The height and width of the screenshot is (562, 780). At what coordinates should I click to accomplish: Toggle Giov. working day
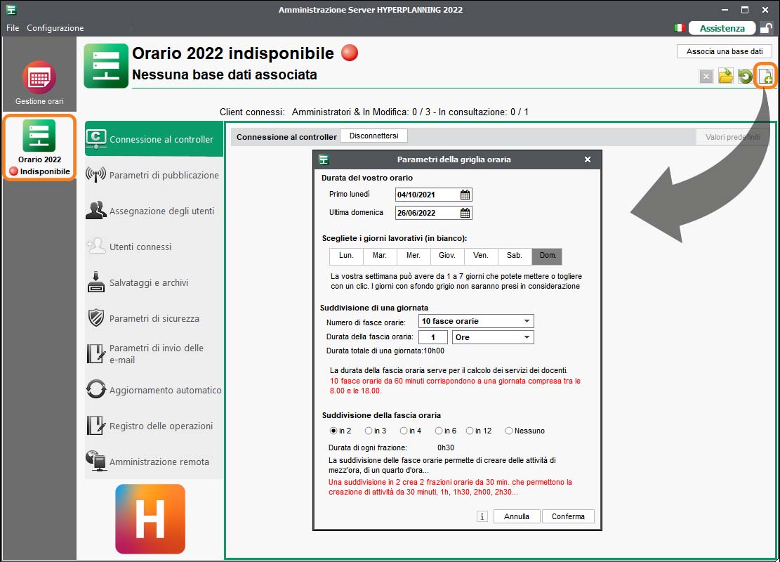pyautogui.click(x=447, y=256)
